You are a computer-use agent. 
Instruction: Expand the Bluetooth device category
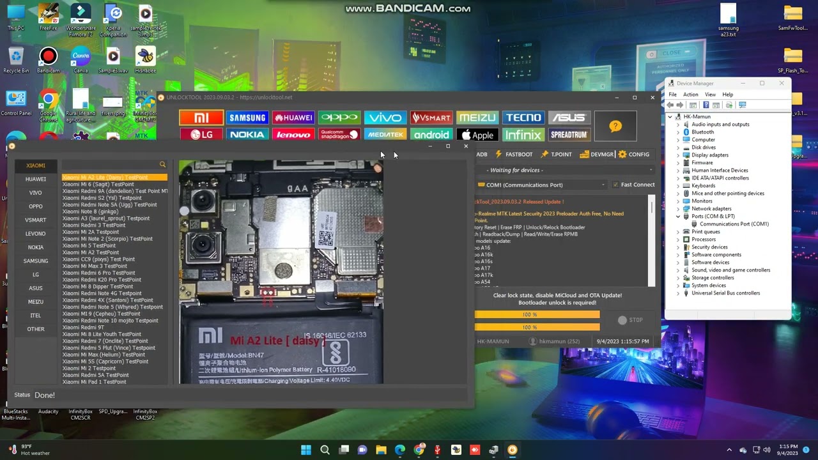point(679,132)
